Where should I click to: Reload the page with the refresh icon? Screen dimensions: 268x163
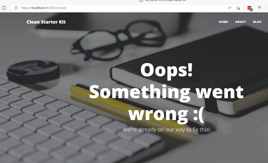(x=4, y=8)
